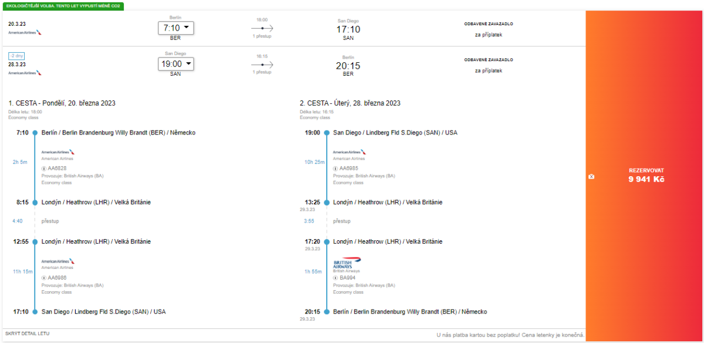Screen dimensions: 704x343
Task: Click the Rezervovat 9 941 Kč button
Action: (646, 176)
